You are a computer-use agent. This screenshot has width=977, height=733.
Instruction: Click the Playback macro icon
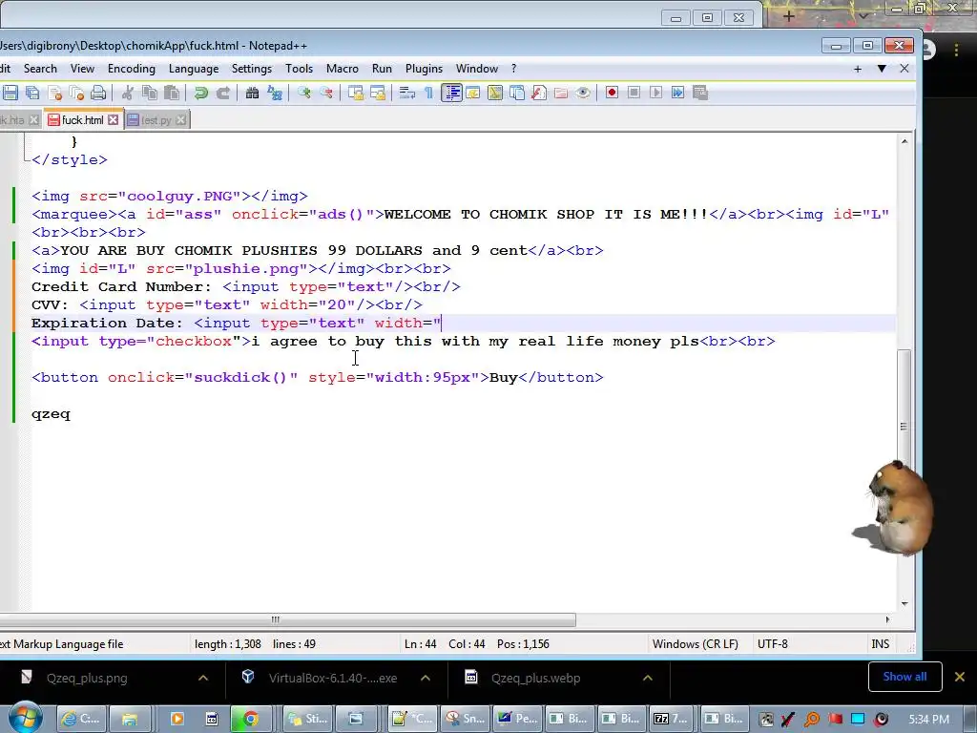tap(655, 93)
